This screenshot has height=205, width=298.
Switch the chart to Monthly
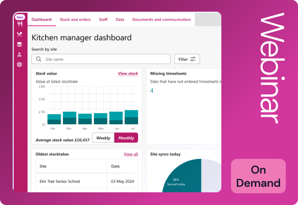click(126, 138)
